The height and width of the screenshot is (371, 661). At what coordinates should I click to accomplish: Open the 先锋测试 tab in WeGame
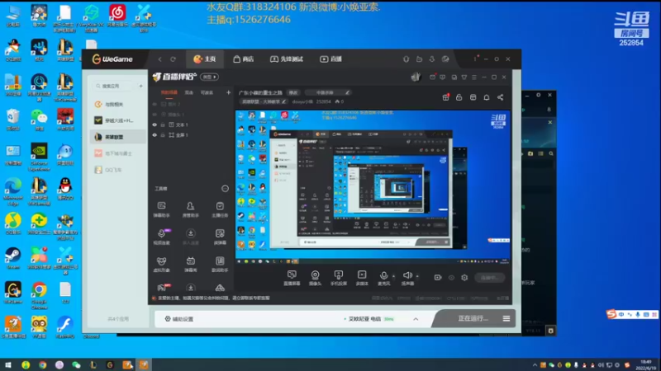point(287,59)
